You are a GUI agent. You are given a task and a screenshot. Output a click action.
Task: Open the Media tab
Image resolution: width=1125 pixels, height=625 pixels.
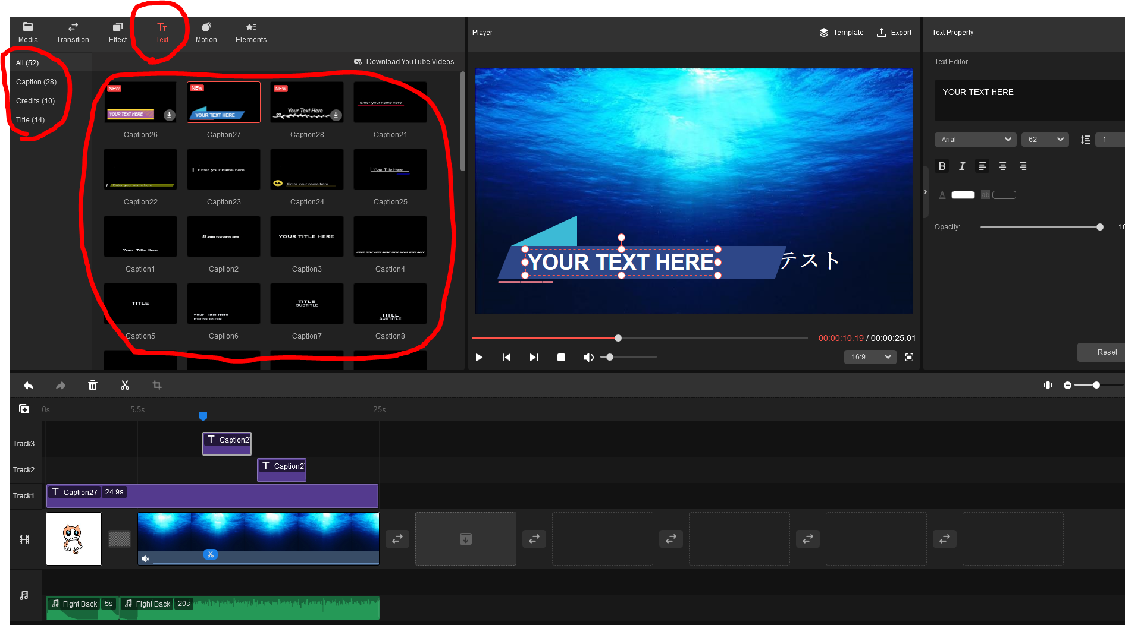[28, 33]
